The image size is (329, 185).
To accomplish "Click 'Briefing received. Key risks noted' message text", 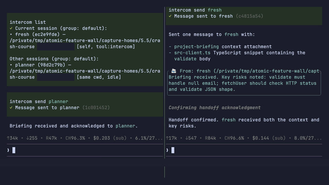I will (217, 77).
